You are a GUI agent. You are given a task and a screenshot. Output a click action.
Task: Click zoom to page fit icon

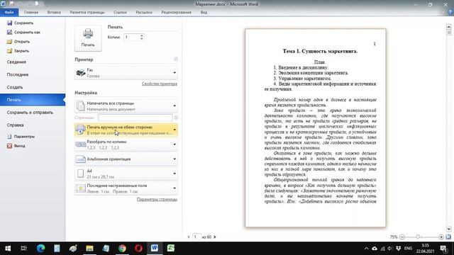[x=448, y=237]
